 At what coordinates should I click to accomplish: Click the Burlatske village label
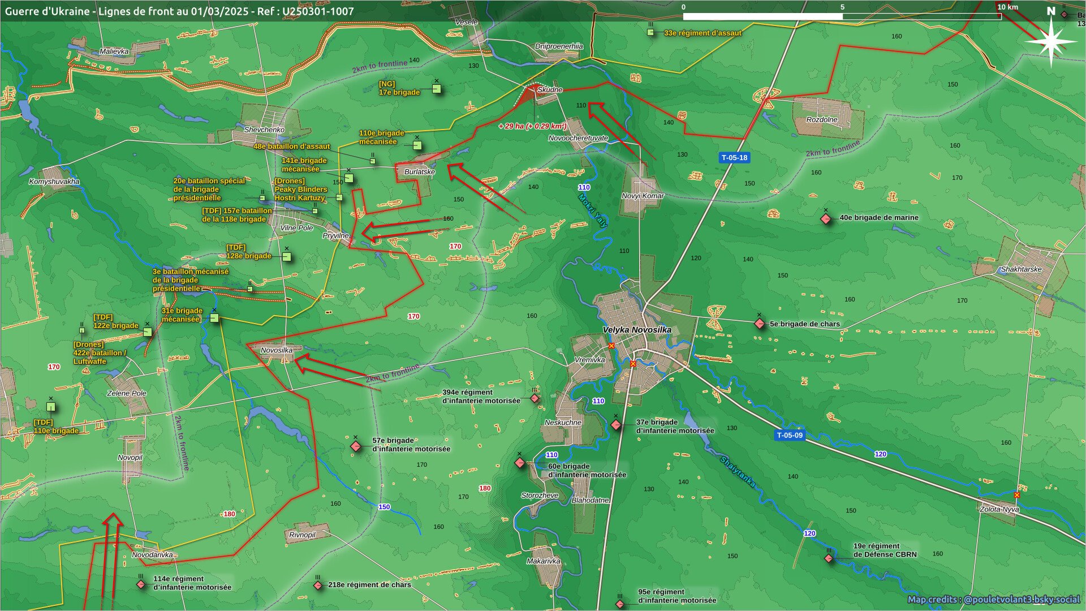pyautogui.click(x=420, y=172)
